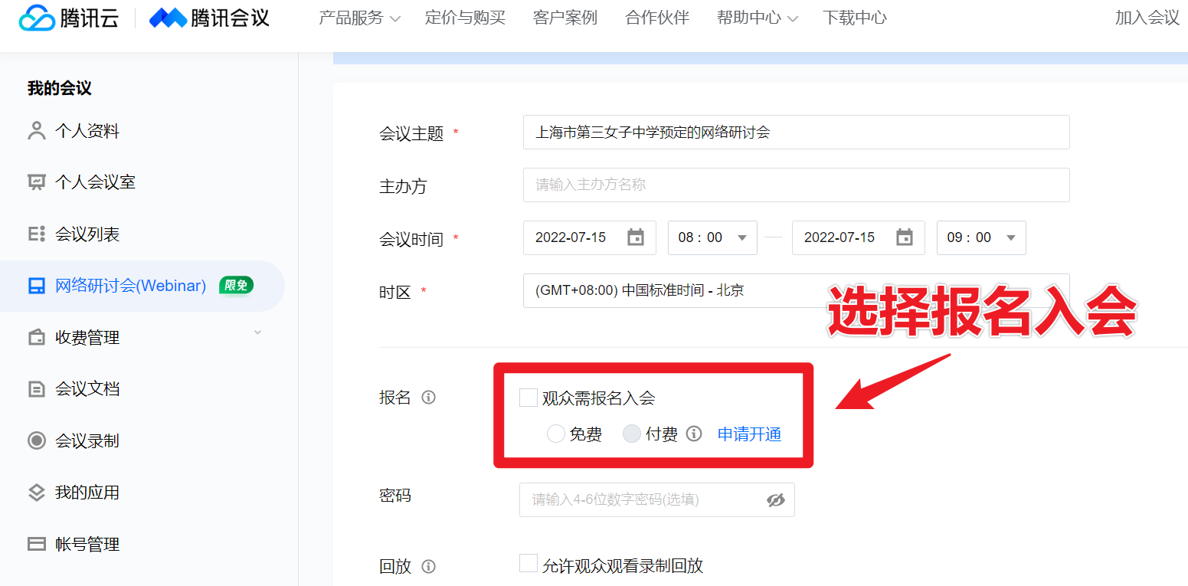Click the 申请开通 link
1188x586 pixels.
[x=749, y=434]
